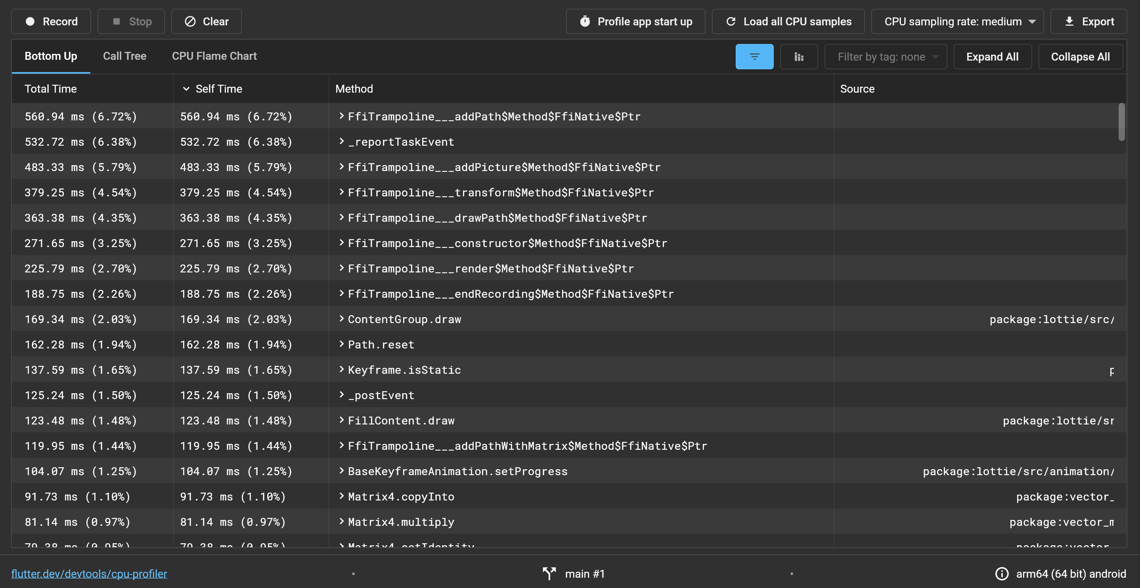Click the vertical scrollbar thumb
This screenshot has width=1140, height=588.
click(1121, 122)
